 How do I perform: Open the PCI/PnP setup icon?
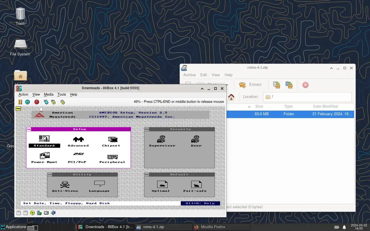coord(77,158)
